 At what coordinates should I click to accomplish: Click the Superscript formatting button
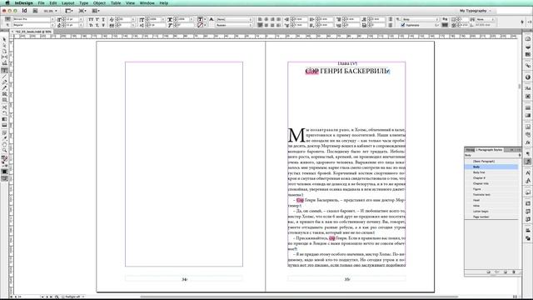(97, 20)
